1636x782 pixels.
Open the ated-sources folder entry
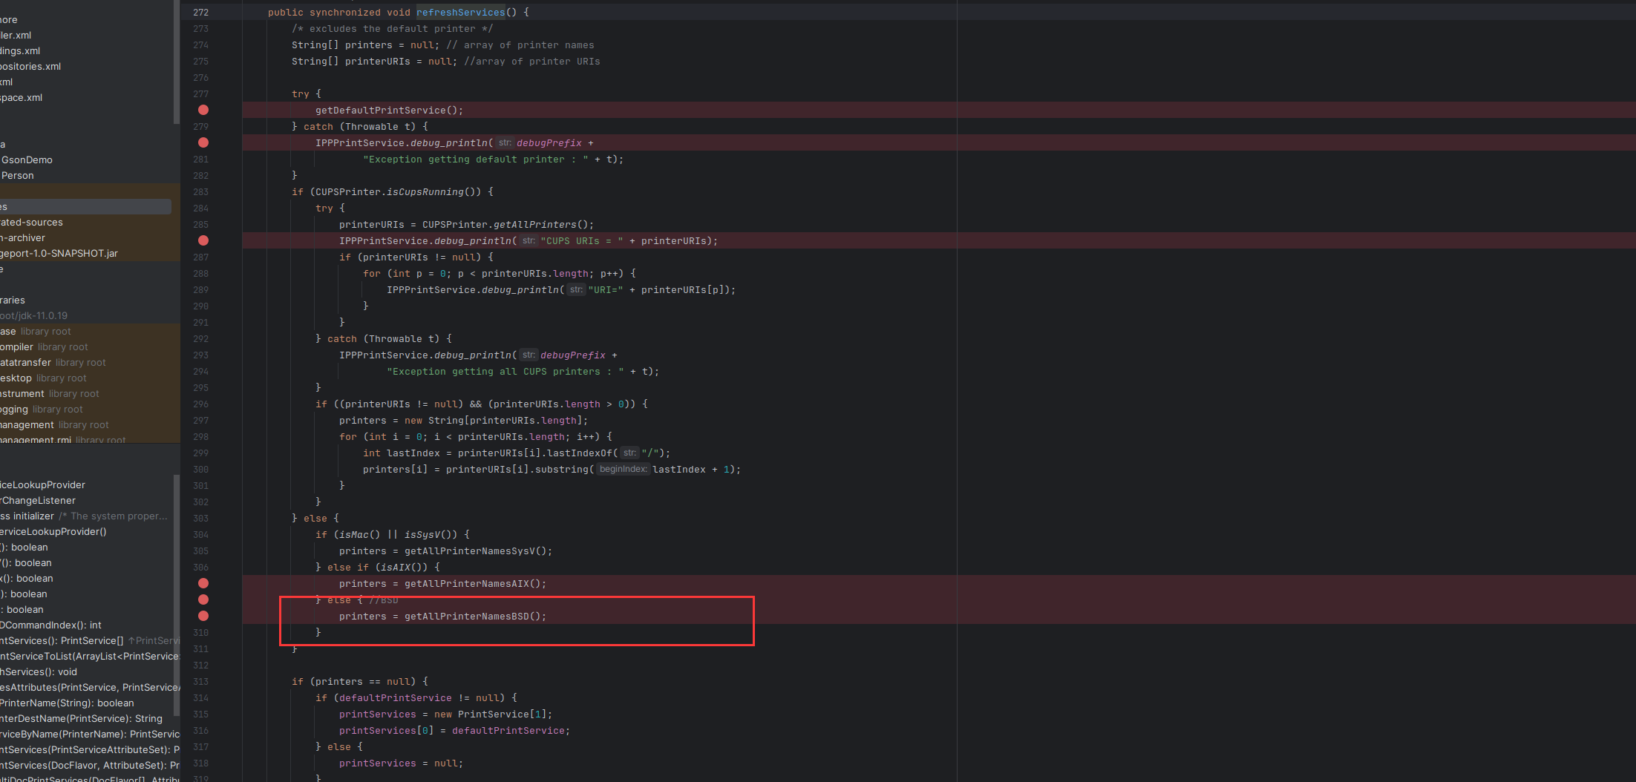31,222
